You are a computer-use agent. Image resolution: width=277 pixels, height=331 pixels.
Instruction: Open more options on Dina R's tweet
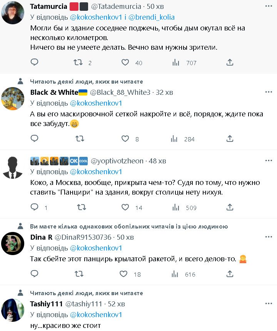[x=269, y=237]
